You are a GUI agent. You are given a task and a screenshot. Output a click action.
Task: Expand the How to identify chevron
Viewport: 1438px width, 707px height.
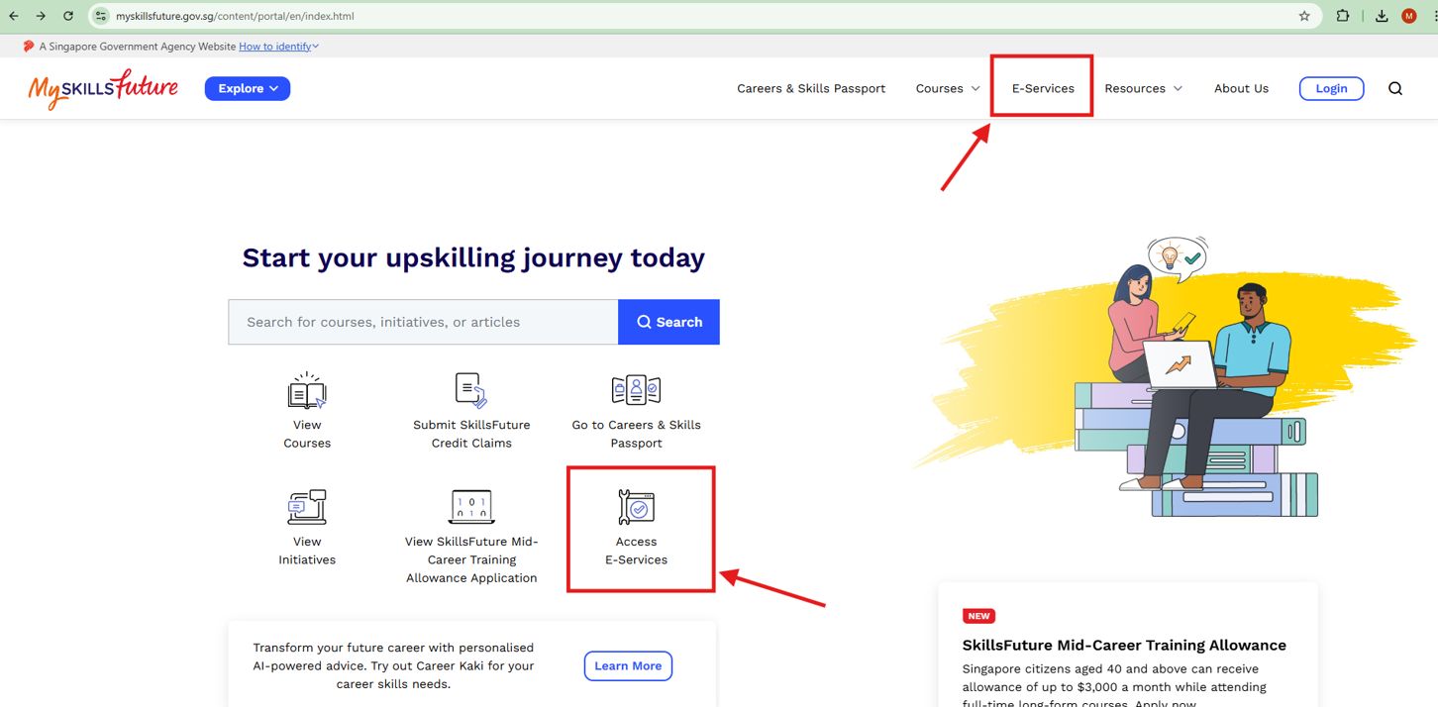(x=316, y=47)
